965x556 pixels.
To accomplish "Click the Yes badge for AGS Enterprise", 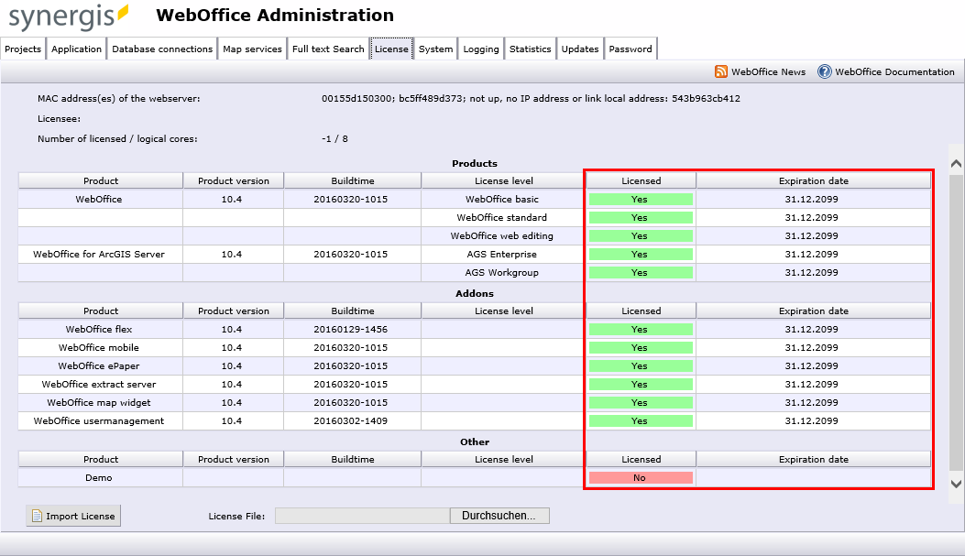I will [x=641, y=254].
